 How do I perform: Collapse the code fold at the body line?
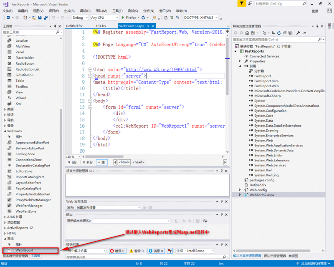[90, 101]
